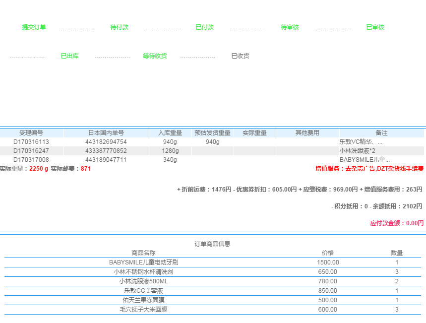
Task: Click the 预估发货重量 column header
Action: point(212,133)
